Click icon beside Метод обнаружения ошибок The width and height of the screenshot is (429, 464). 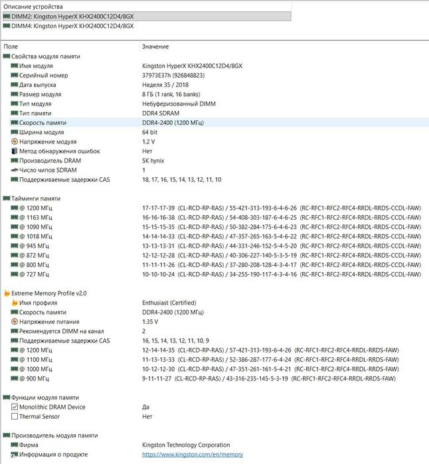click(x=15, y=151)
